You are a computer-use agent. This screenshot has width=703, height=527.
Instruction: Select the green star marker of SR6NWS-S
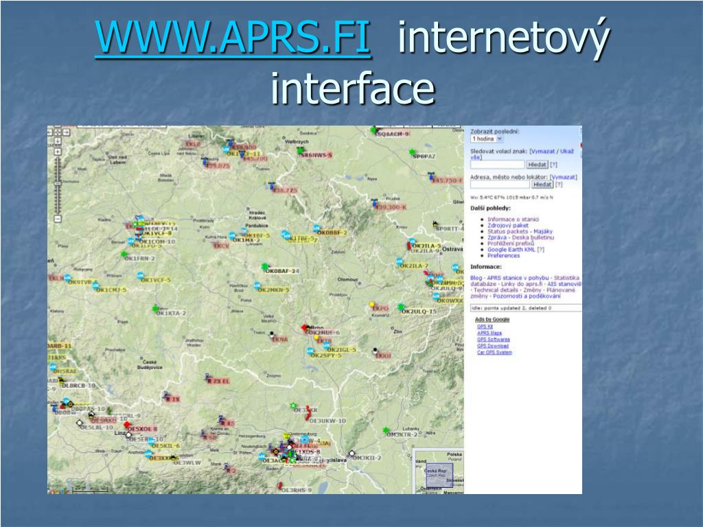(x=301, y=150)
